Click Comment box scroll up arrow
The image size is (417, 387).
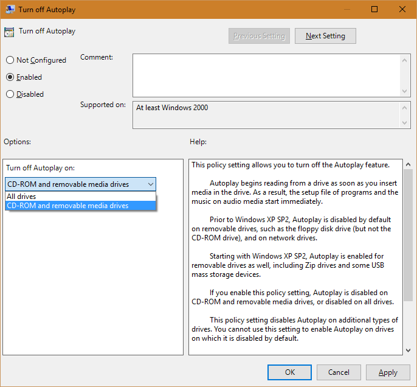coord(404,60)
